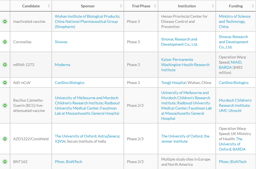Click the Funding column header
This screenshot has width=256, height=169.
pyautogui.click(x=236, y=6)
